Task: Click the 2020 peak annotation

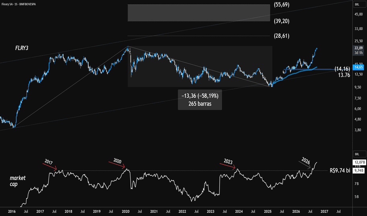Action: [x=117, y=161]
